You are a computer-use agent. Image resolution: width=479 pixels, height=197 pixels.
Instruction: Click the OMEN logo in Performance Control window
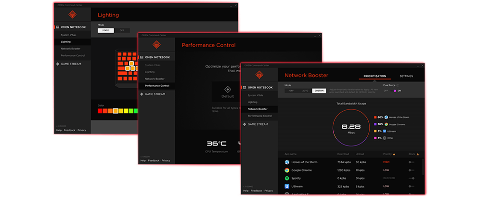coord(157,45)
